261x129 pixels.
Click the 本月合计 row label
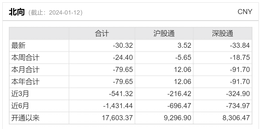(x=25, y=70)
